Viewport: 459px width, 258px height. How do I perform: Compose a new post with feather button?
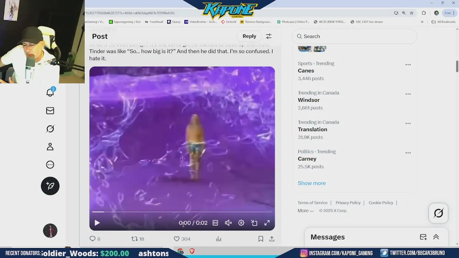[x=50, y=186]
